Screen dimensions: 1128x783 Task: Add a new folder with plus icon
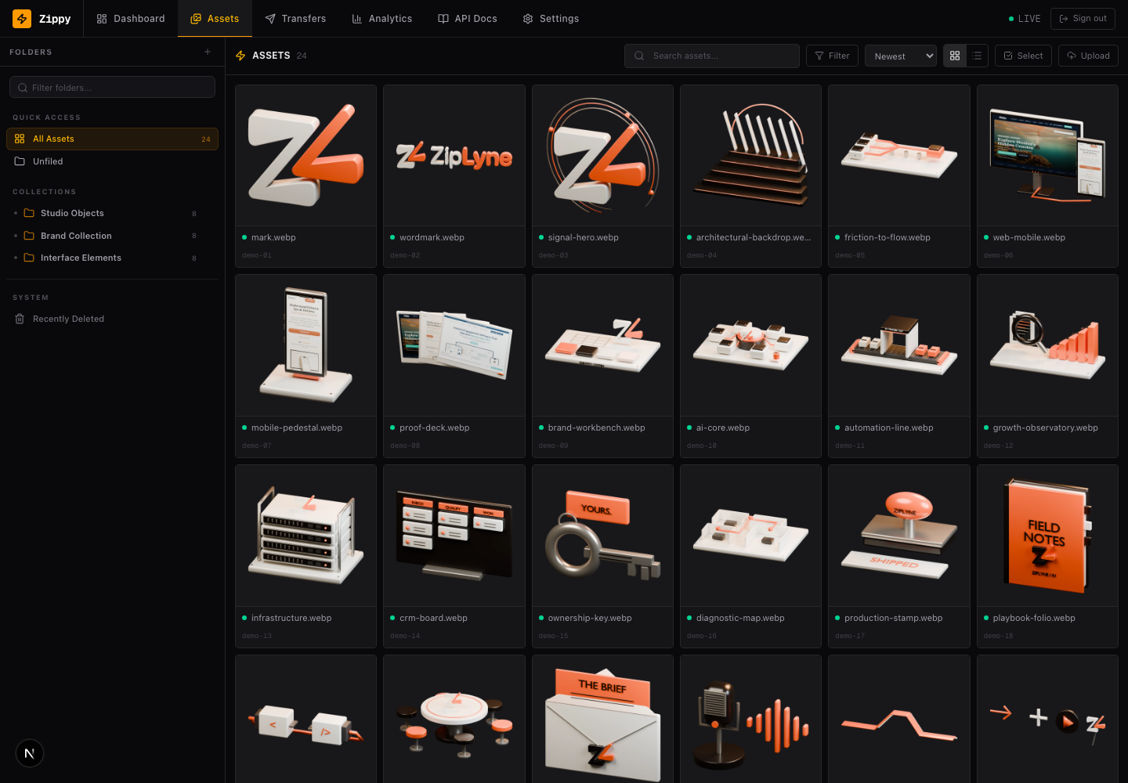[208, 52]
